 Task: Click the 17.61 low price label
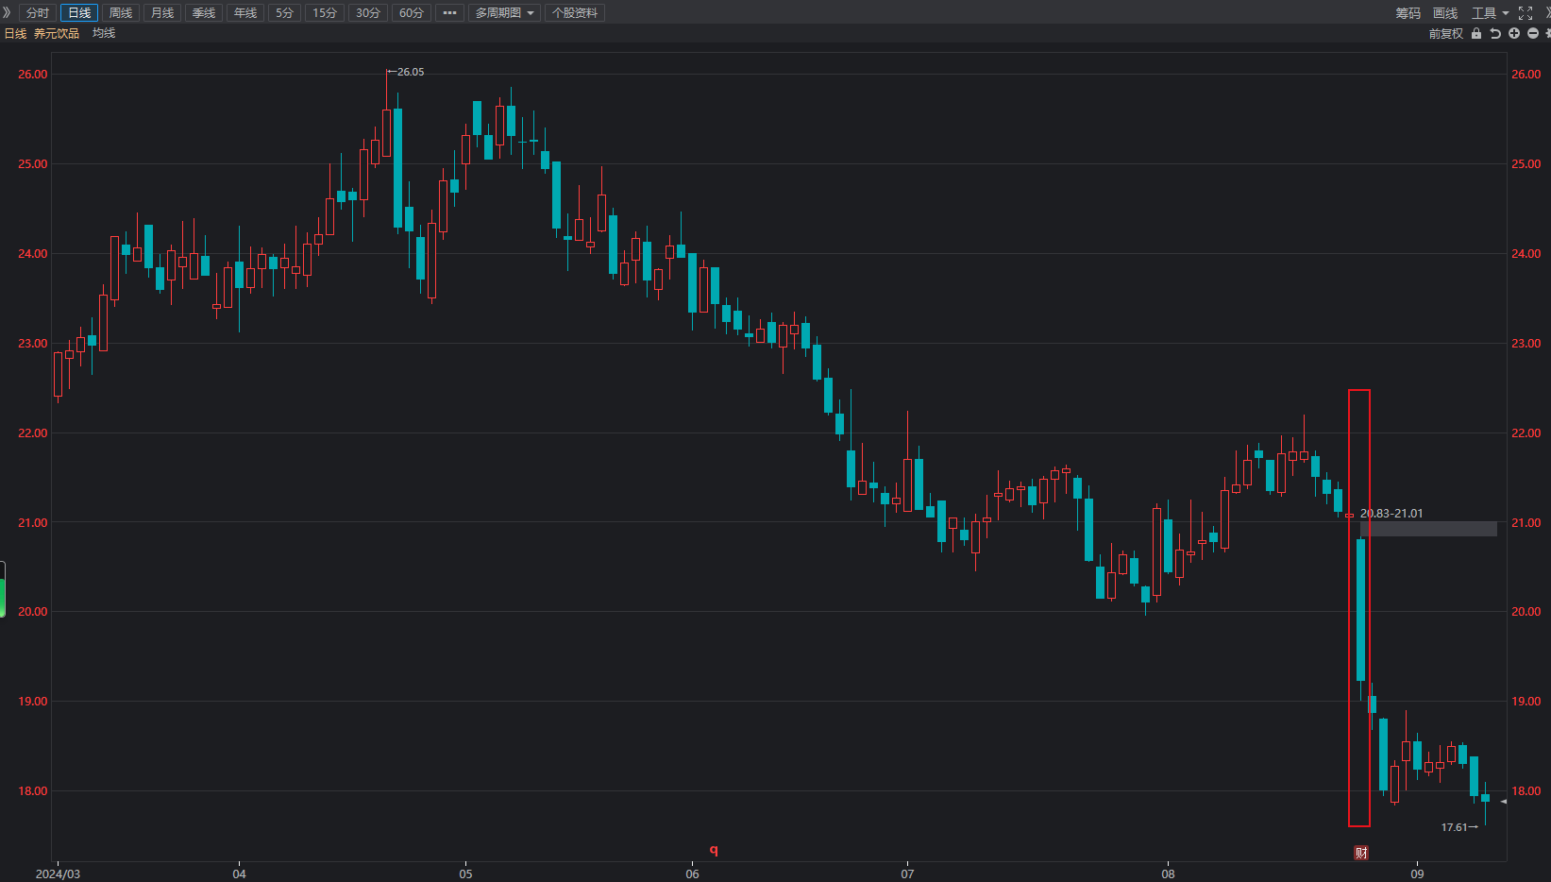point(1454,827)
